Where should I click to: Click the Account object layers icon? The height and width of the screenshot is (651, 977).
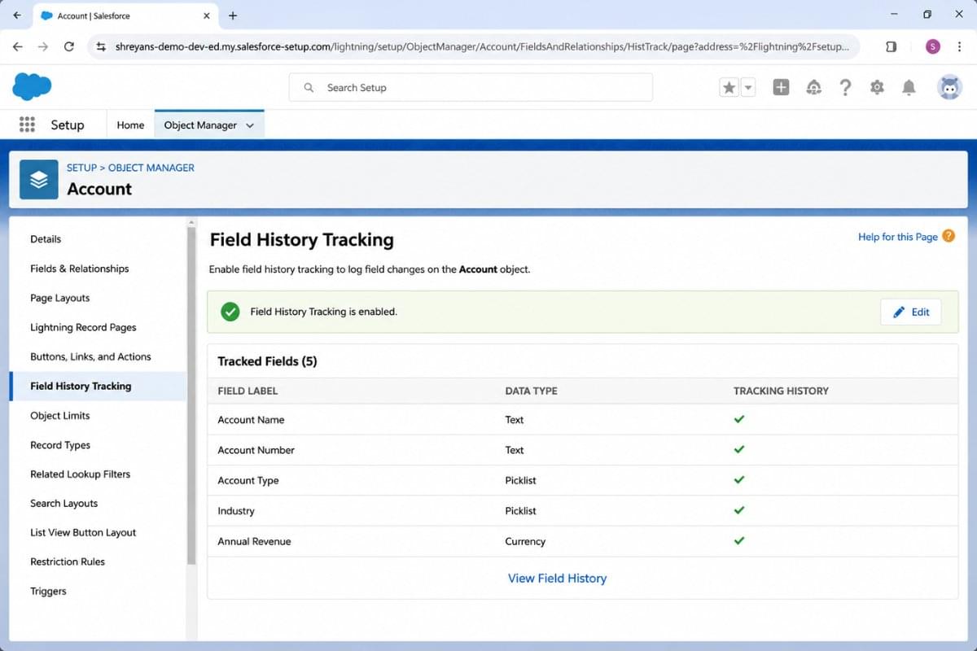[x=39, y=179]
